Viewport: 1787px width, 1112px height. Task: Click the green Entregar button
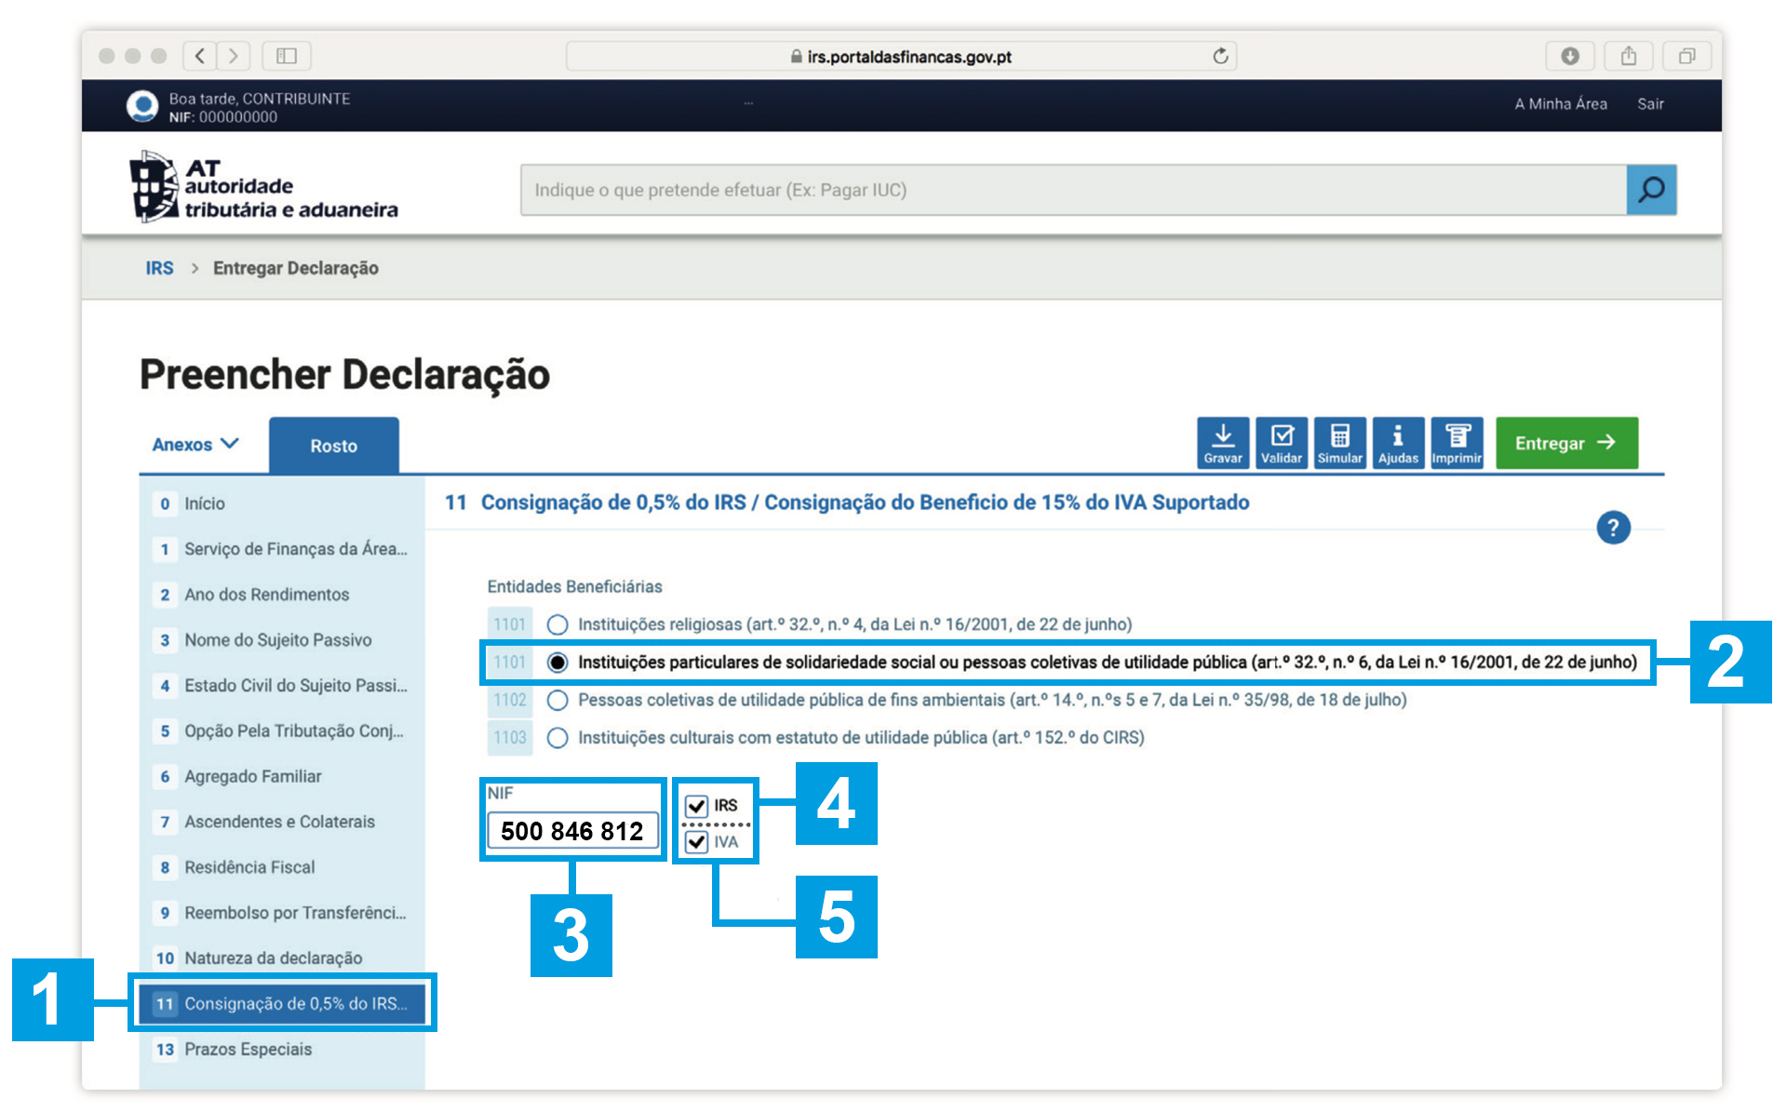(x=1565, y=443)
